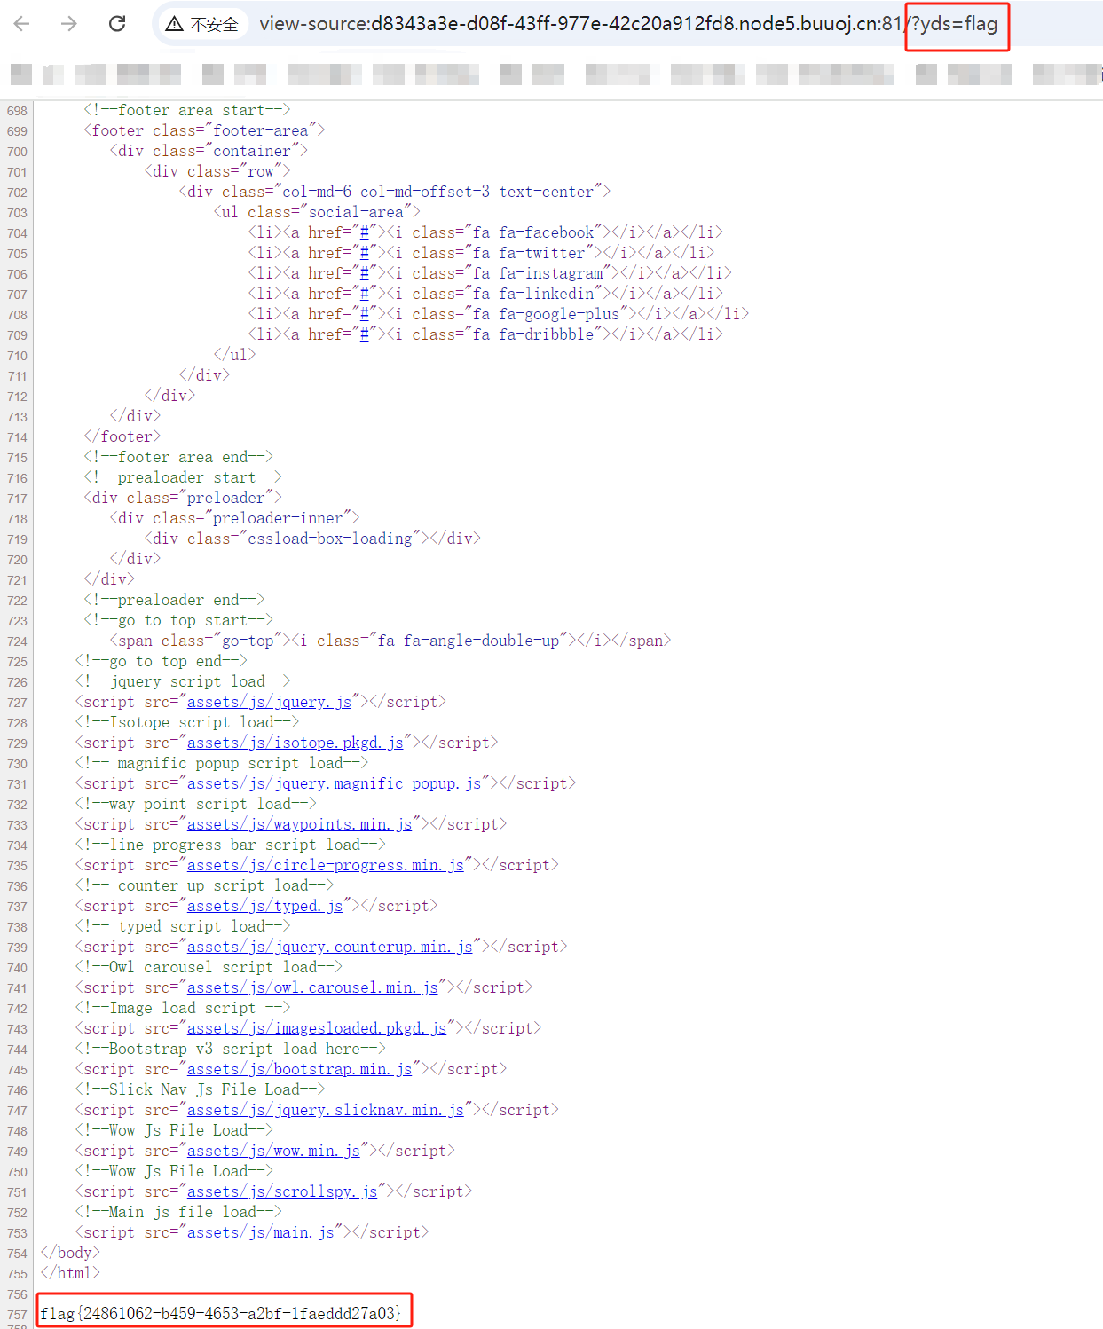Open the owl.carousel.min.js link
1103x1329 pixels.
coord(312,987)
